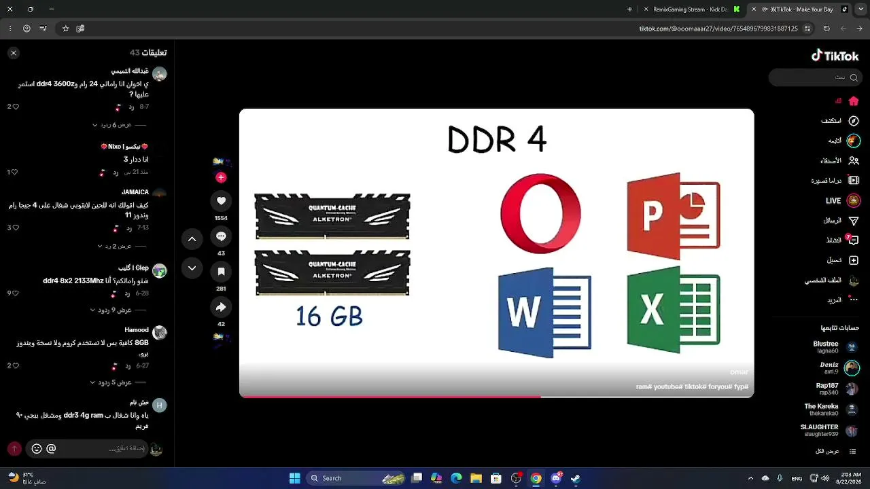Insert a mention with the @ icon
Screen dimensions: 870x489
coord(51,449)
